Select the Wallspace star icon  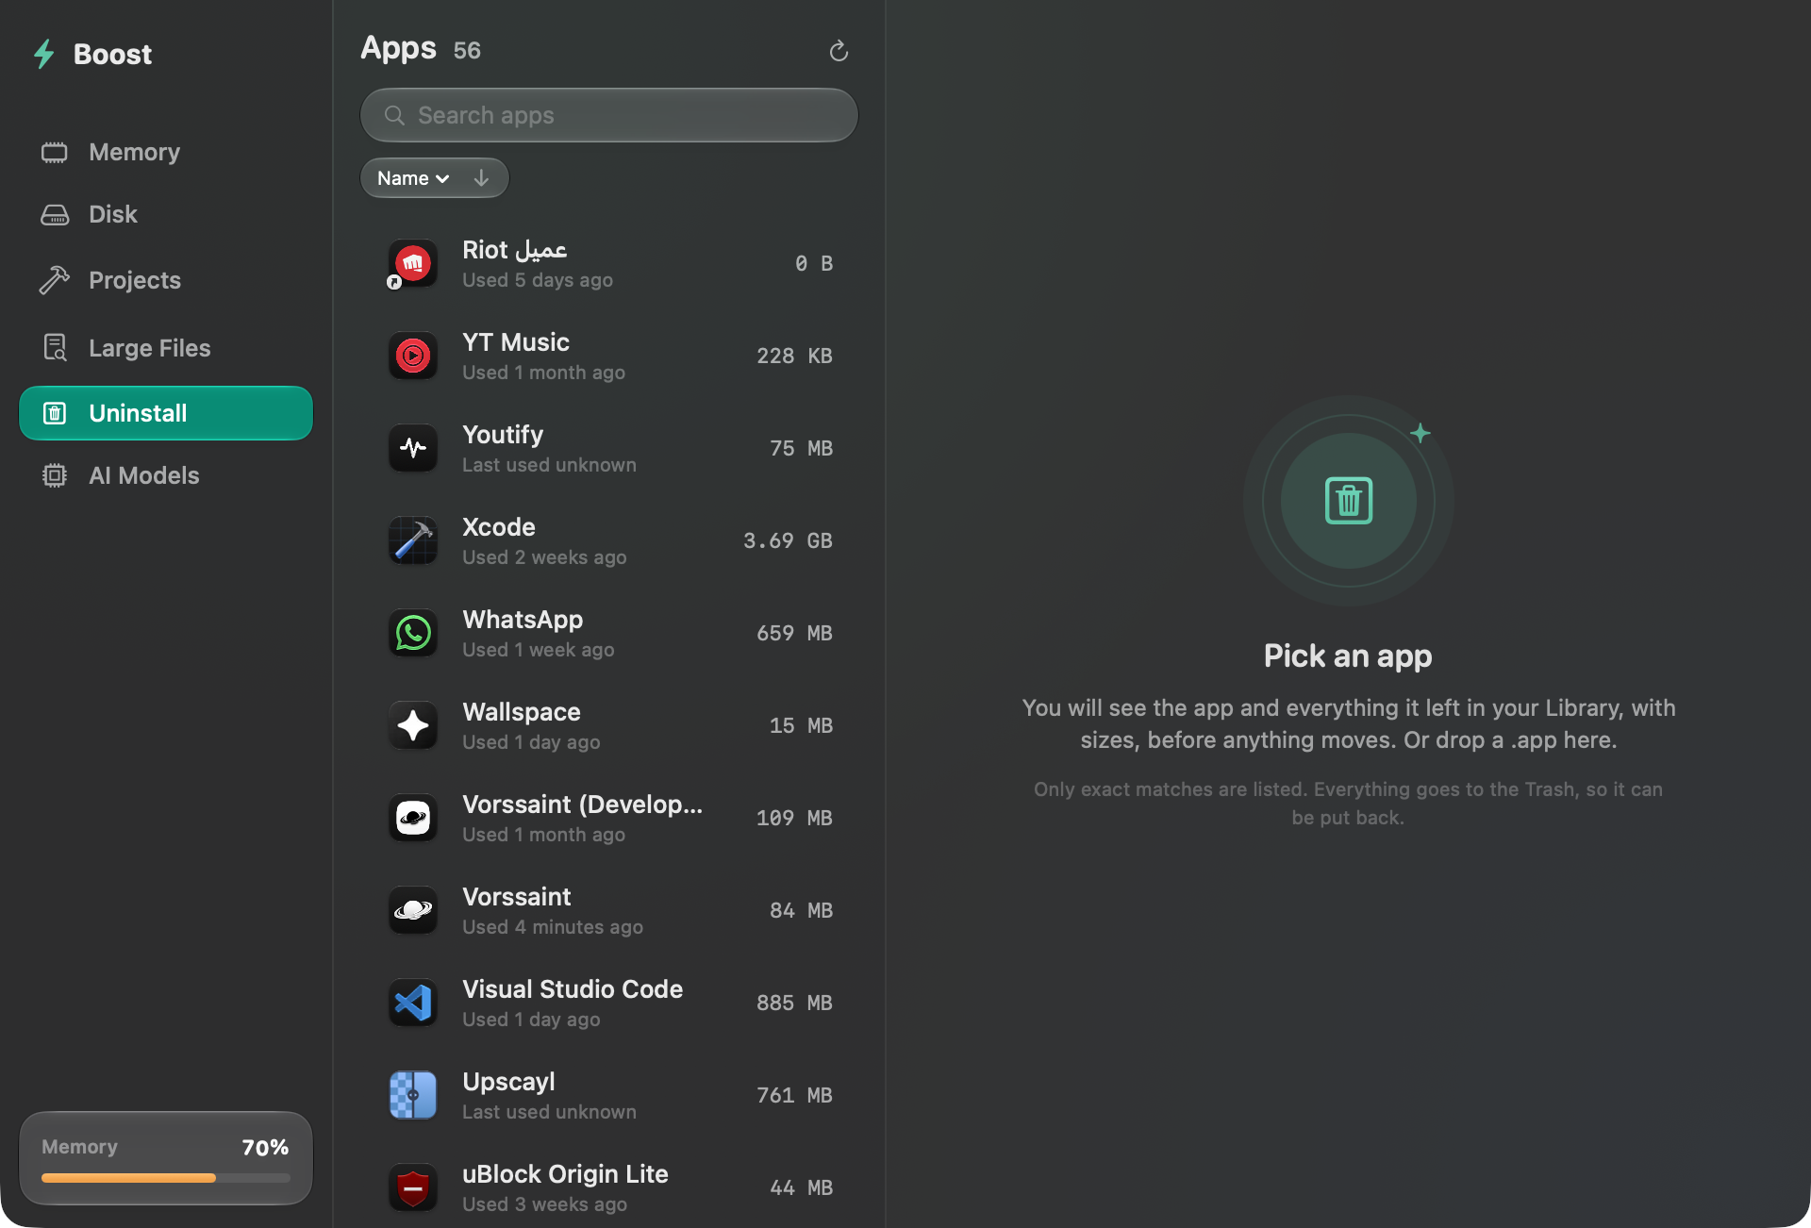413,725
